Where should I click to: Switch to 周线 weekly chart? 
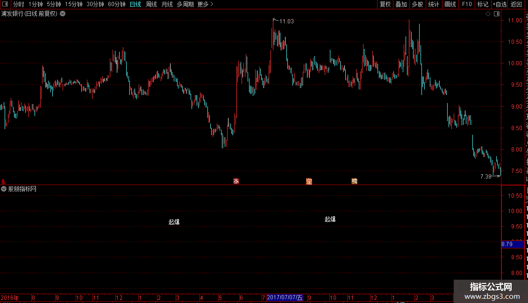151,4
